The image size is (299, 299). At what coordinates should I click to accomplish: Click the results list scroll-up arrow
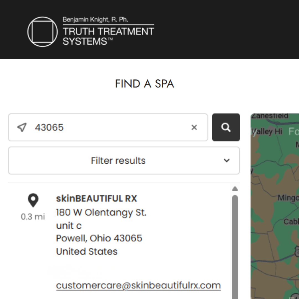[x=235, y=189]
